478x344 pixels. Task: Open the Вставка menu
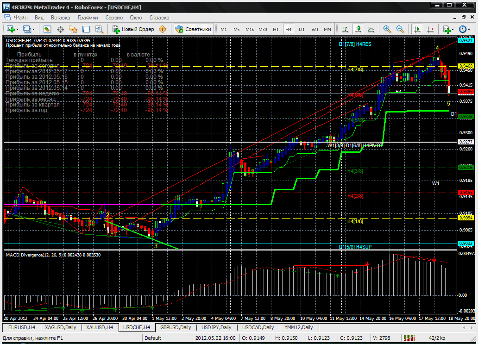click(60, 18)
